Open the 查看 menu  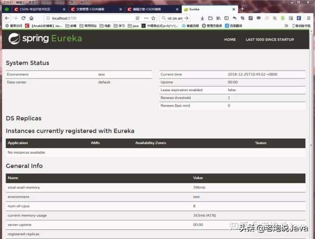34,3
